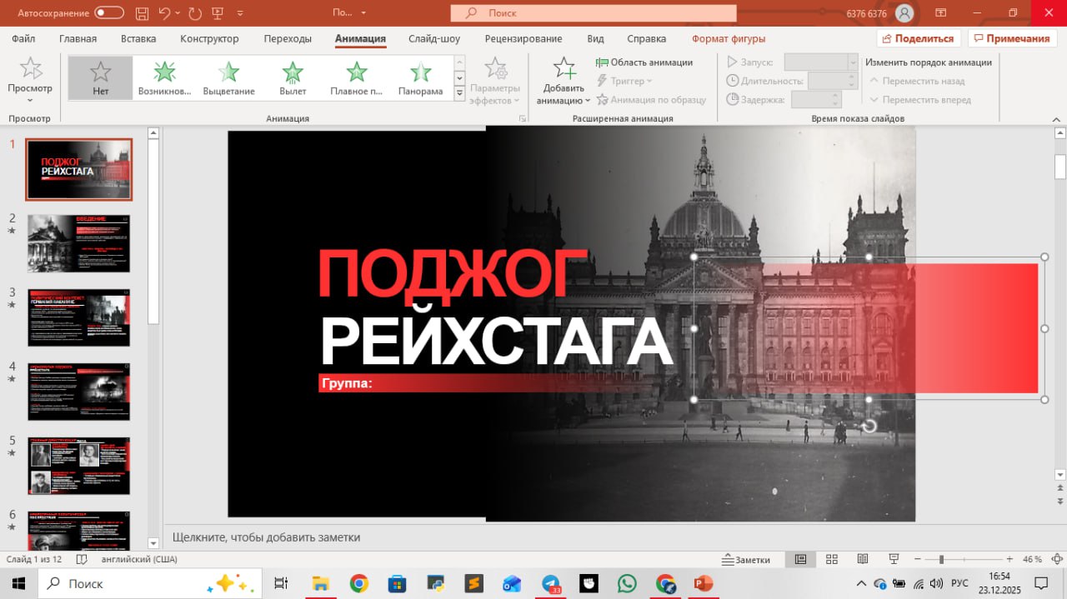Viewport: 1067px width, 599px height.
Task: Click the user account avatar icon
Action: point(904,12)
